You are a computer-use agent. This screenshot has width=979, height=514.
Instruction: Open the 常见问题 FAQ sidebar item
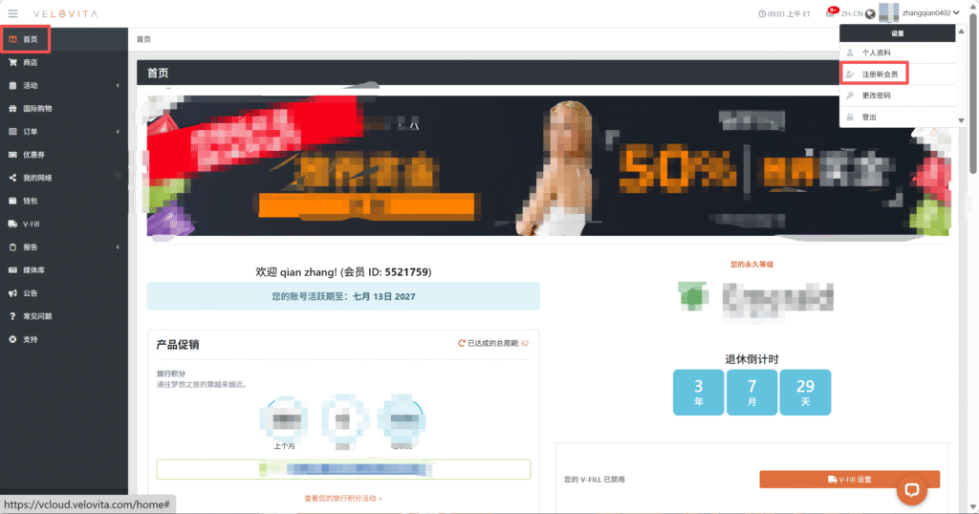36,316
